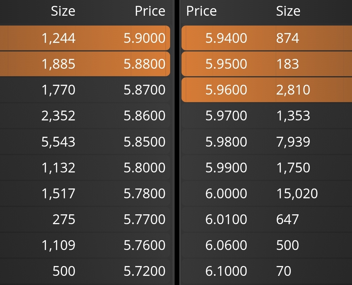The height and width of the screenshot is (285, 352).
Task: Select bid row priced 5.8800
Action: [85, 64]
